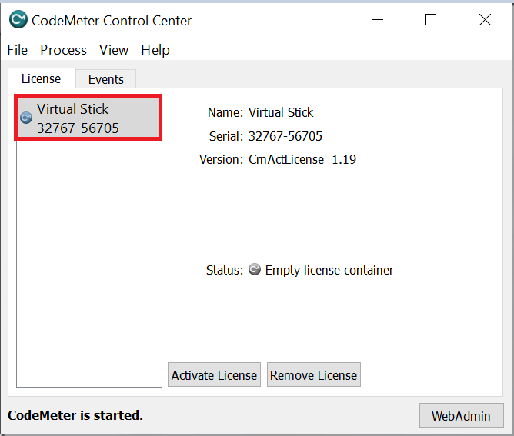
Task: Click the version text CmActLicense 1.19
Action: [x=302, y=159]
